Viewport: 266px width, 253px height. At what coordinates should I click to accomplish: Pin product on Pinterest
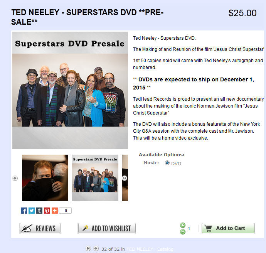coord(47,211)
